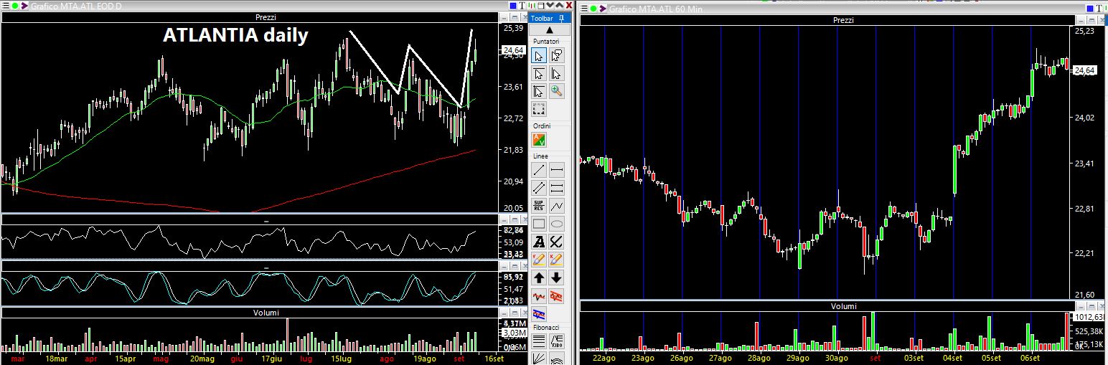1108x365 pixels.
Task: Select the text annotation 'A' tool
Action: click(x=539, y=242)
